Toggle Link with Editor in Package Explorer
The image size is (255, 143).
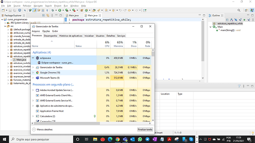click(48, 16)
